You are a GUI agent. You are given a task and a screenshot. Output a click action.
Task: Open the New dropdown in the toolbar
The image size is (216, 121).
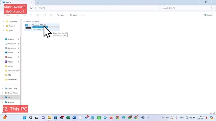[x=7, y=15]
